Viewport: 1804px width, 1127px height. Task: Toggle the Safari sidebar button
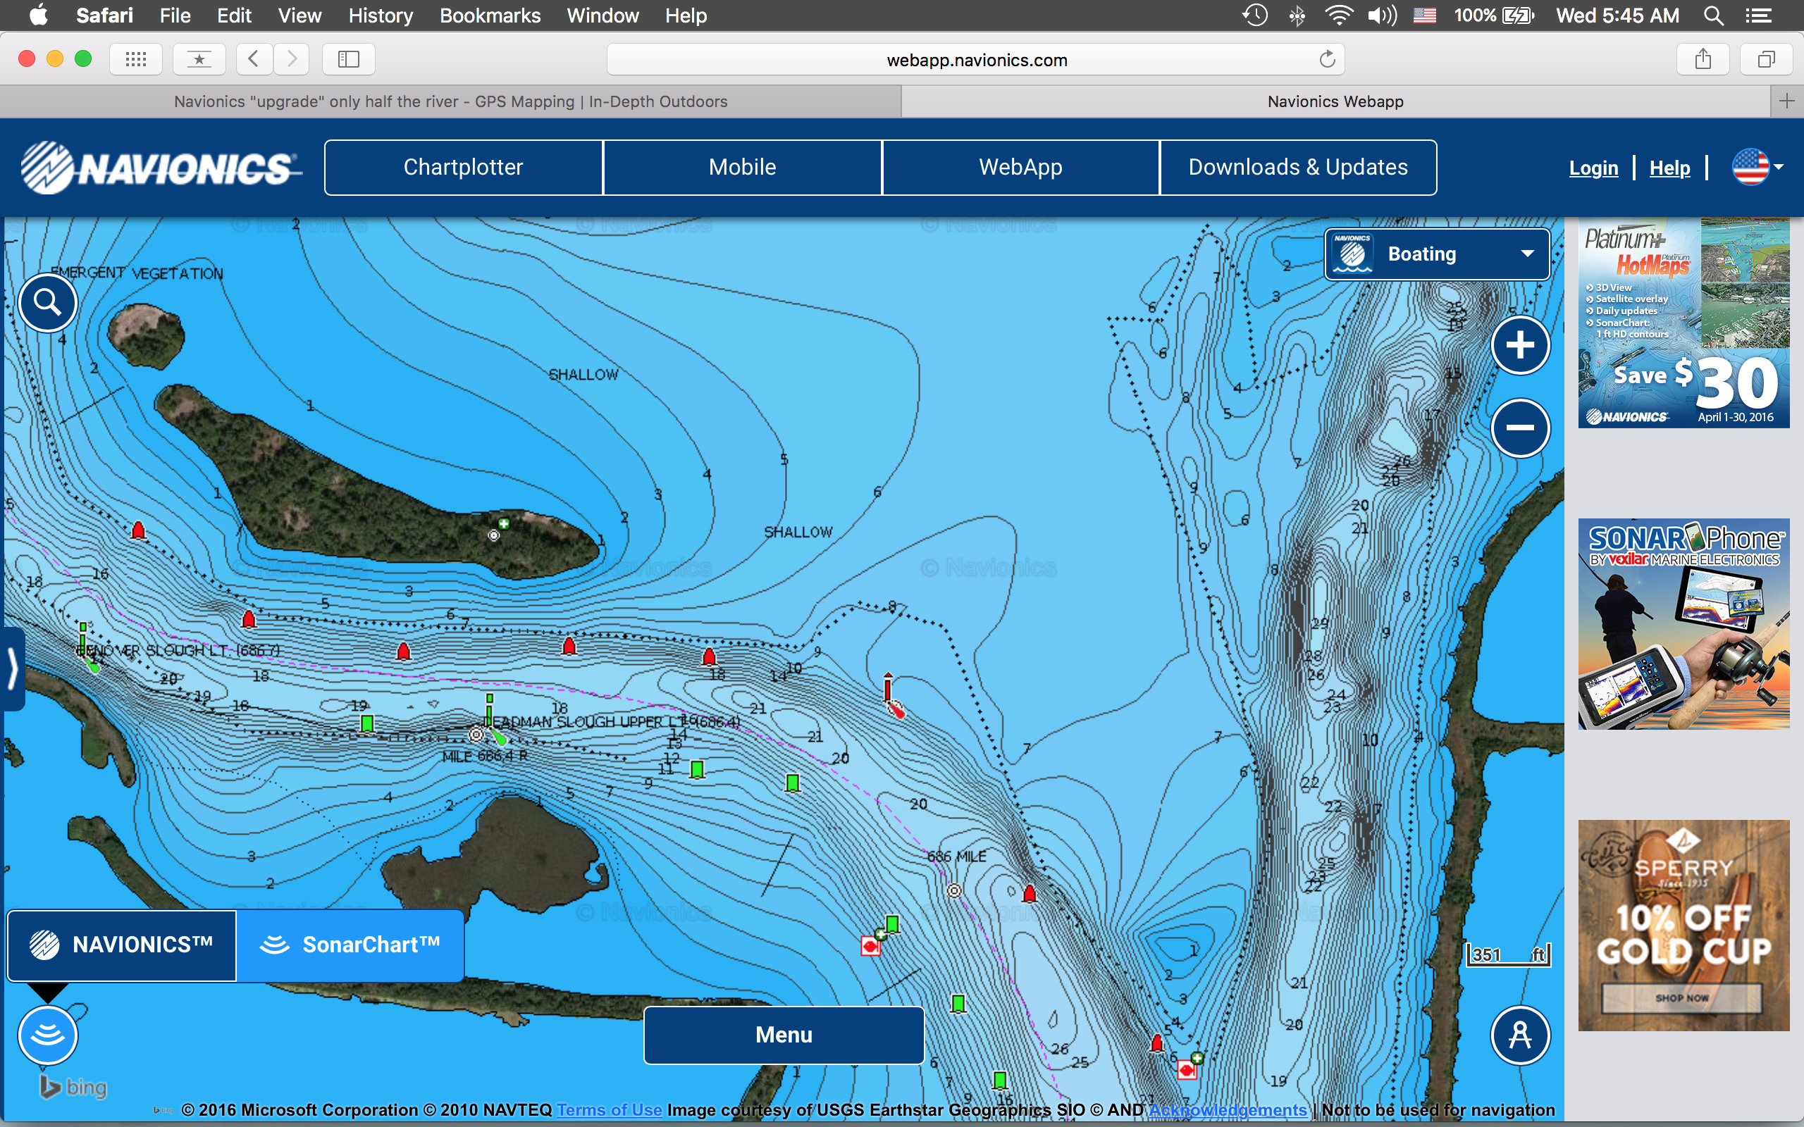[x=348, y=59]
